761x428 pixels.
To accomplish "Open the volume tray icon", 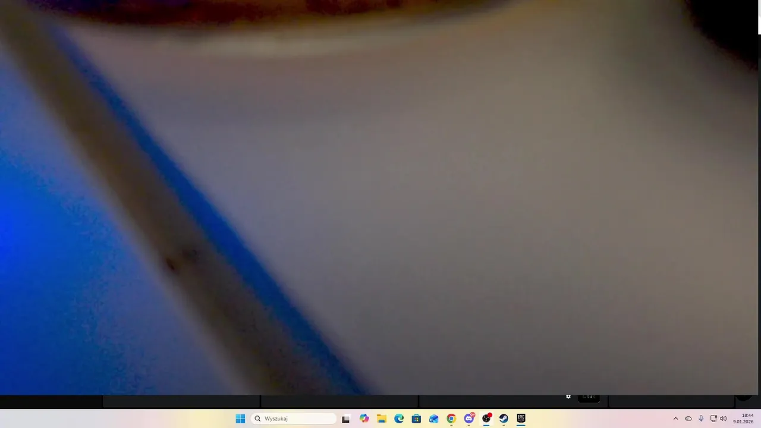I will [x=724, y=418].
